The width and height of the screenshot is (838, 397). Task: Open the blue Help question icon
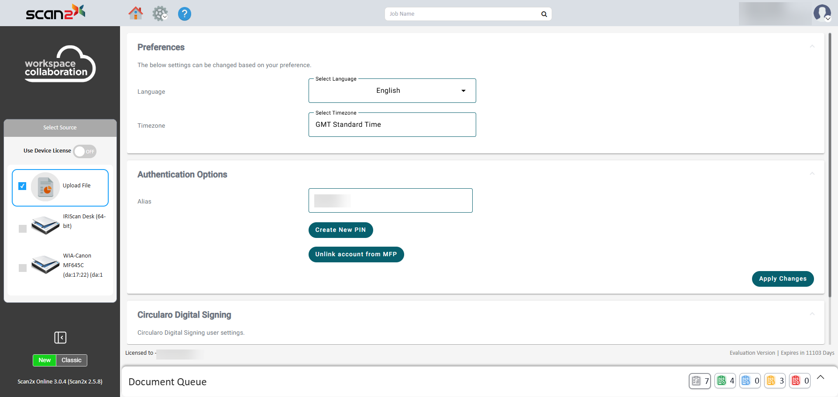(x=185, y=14)
